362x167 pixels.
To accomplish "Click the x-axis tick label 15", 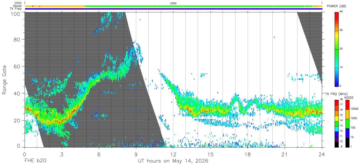I will [210, 154].
